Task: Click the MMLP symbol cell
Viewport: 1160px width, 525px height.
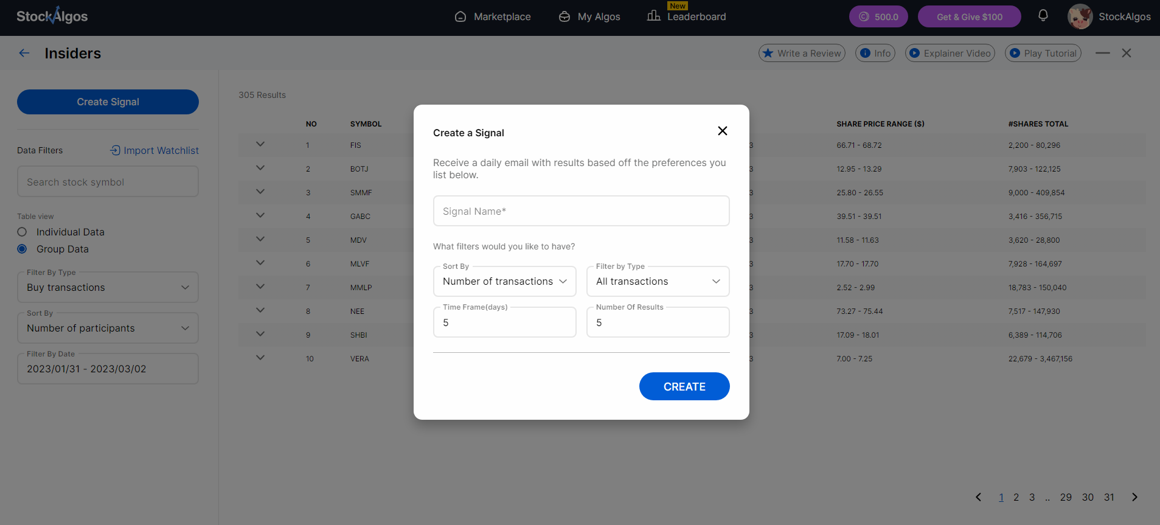Action: (361, 287)
